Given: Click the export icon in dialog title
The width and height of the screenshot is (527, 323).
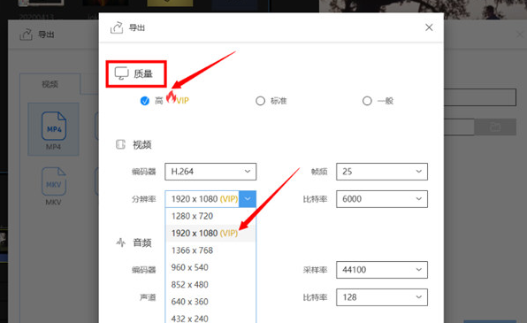Looking at the screenshot, I should 117,27.
